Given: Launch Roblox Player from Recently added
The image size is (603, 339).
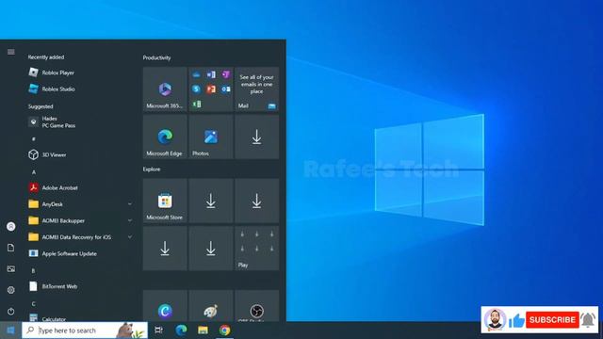Looking at the screenshot, I should tap(81, 73).
